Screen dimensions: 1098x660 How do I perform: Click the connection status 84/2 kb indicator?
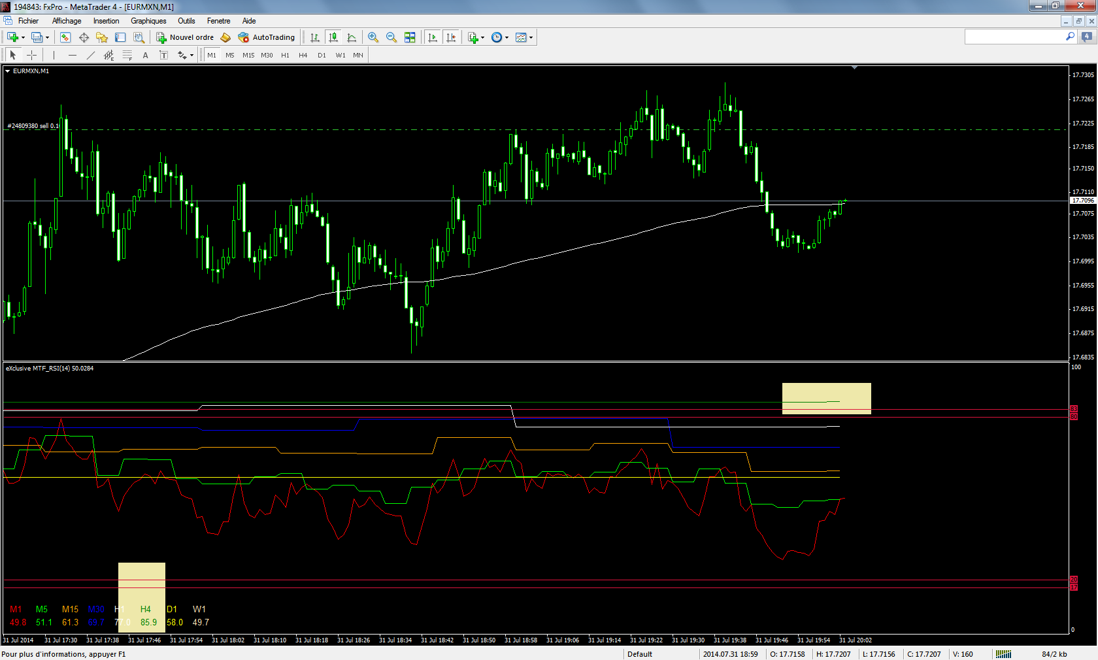click(x=1054, y=654)
